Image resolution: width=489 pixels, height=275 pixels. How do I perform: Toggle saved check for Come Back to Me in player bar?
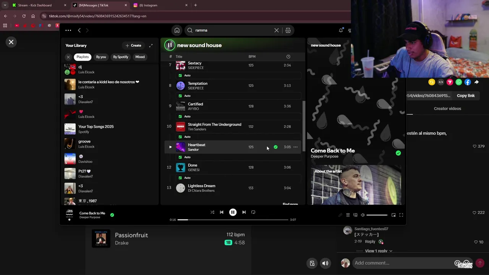(x=112, y=215)
